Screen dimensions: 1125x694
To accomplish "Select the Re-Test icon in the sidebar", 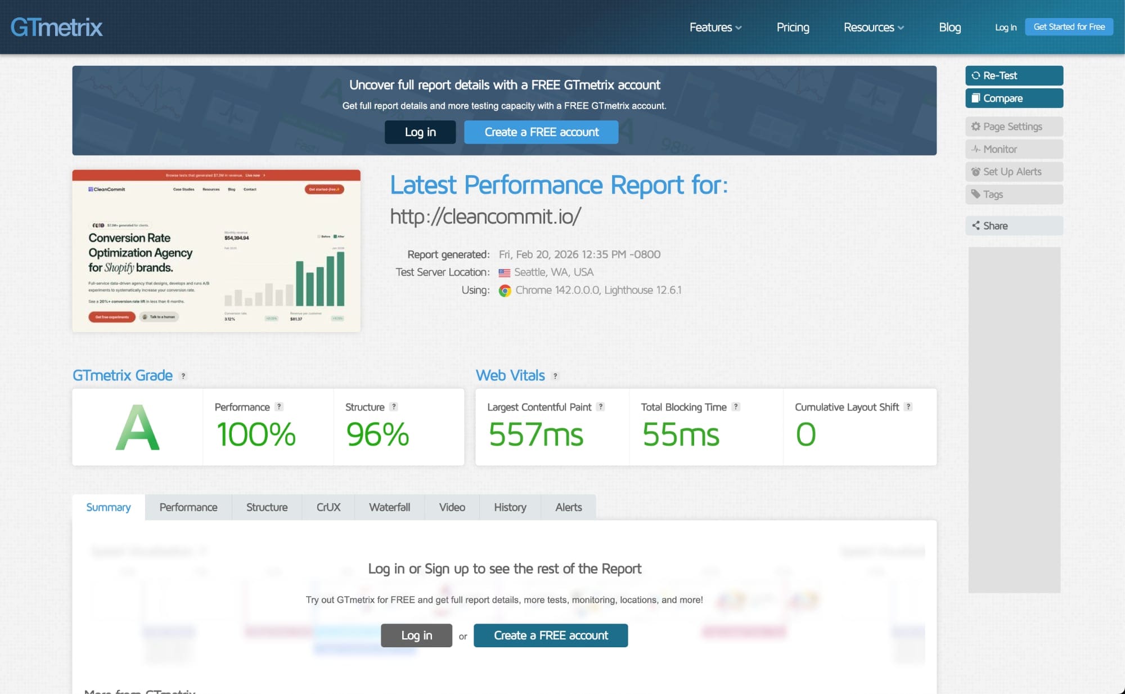I will click(x=977, y=75).
